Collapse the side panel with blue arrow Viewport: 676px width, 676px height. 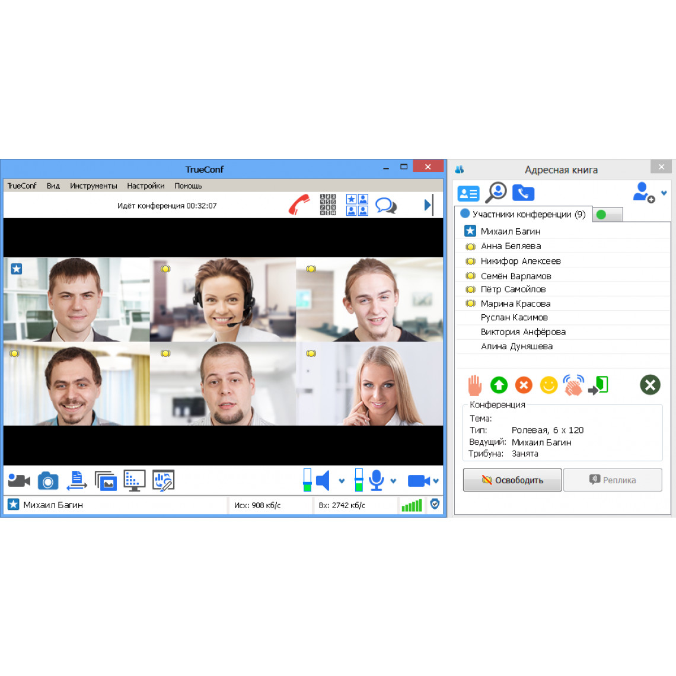pyautogui.click(x=429, y=205)
